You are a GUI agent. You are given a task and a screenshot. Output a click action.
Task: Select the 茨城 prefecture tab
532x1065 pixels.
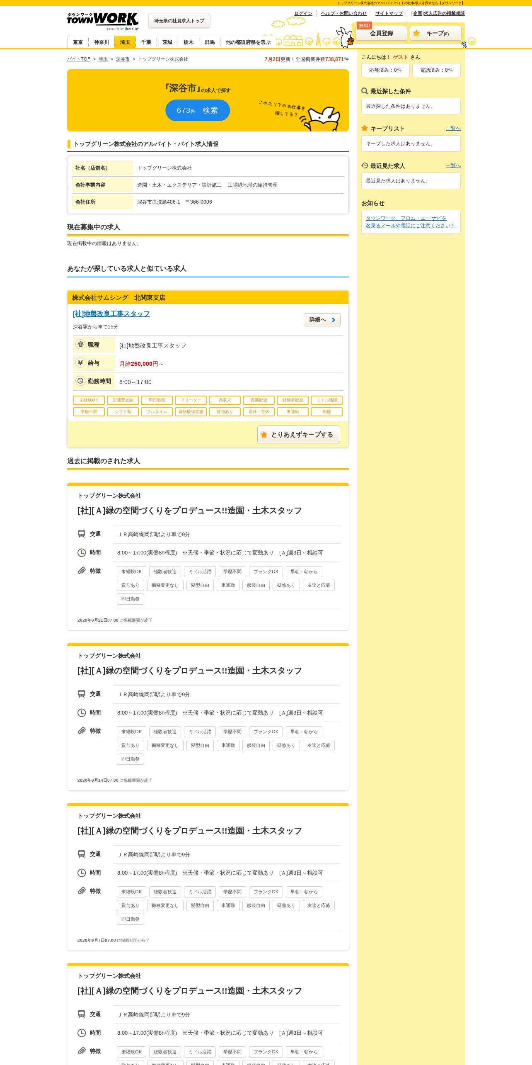[x=167, y=42]
